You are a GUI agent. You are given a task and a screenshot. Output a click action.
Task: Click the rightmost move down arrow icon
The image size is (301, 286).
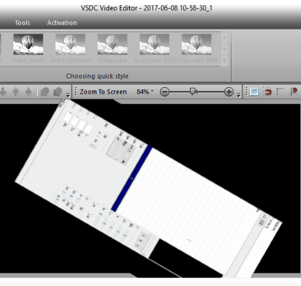point(28,92)
